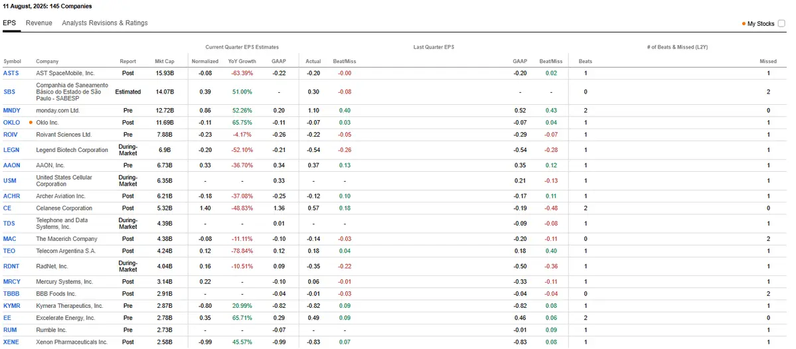Screen dimensions: 796x349
Task: Open TDS ticker symbol link
Action: (x=9, y=223)
